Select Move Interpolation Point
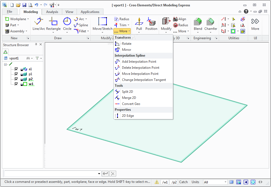This screenshot has width=271, height=187. click(x=143, y=74)
